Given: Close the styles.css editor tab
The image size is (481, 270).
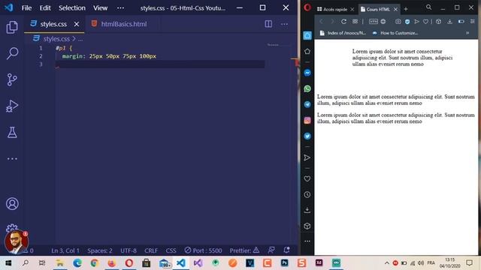Looking at the screenshot, I should 77,24.
